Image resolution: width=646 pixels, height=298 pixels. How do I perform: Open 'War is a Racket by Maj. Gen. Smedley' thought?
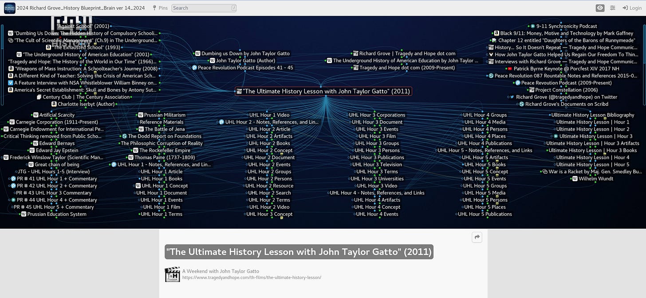(x=595, y=171)
